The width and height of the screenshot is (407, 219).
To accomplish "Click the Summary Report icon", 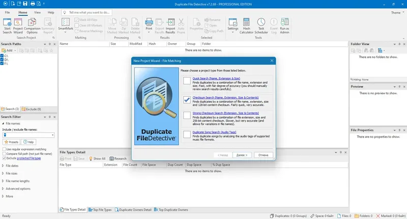I will click(x=48, y=26).
